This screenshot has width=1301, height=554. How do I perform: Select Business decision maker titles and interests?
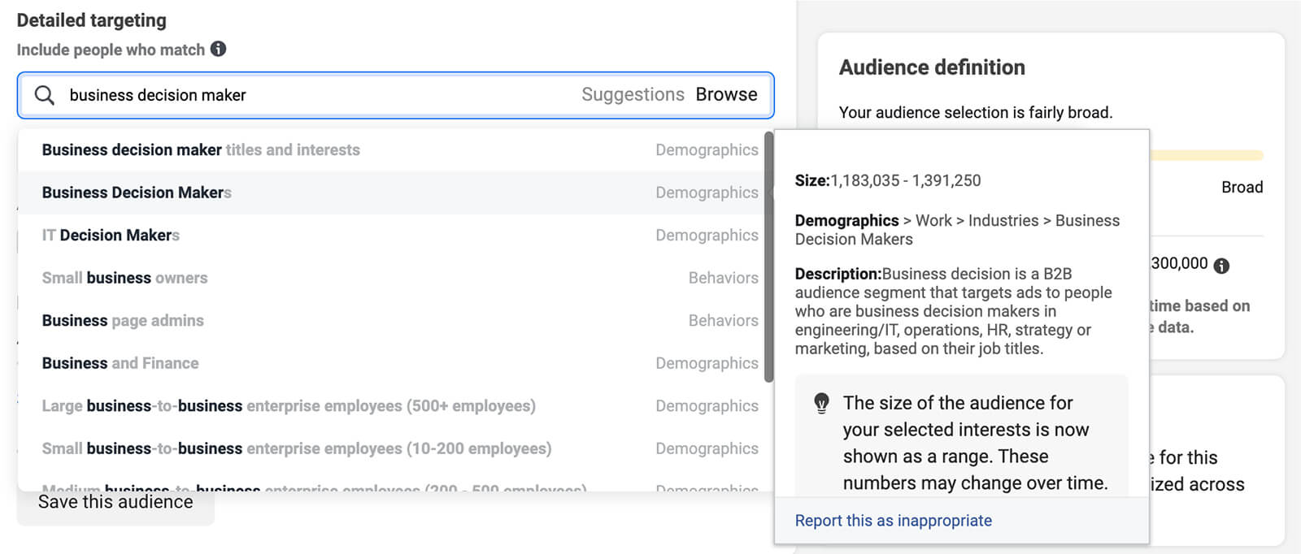[201, 150]
